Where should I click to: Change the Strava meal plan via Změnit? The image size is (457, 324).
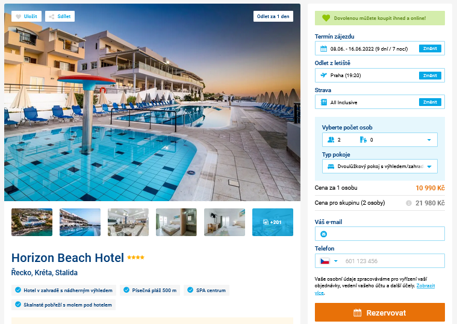pyautogui.click(x=430, y=102)
